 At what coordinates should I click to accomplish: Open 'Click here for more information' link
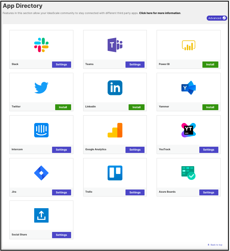160,13
